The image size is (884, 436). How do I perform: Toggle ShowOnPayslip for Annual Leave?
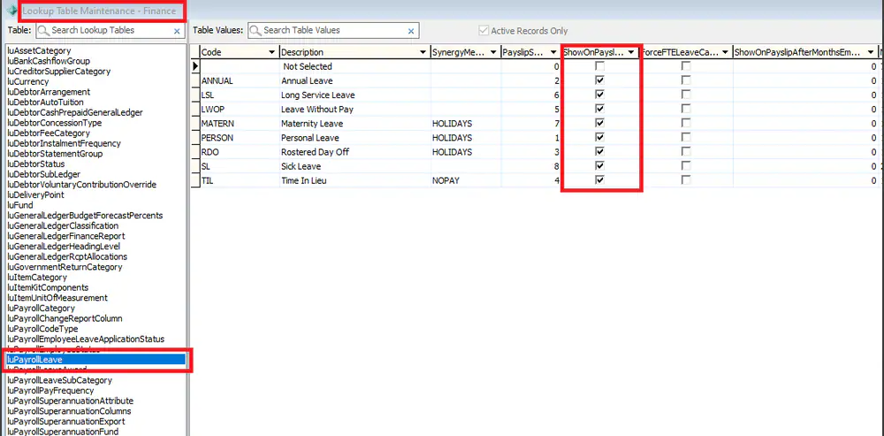click(600, 80)
